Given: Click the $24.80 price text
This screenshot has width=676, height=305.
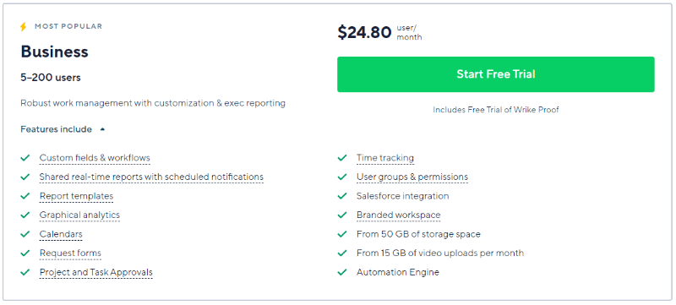Looking at the screenshot, I should [x=364, y=32].
